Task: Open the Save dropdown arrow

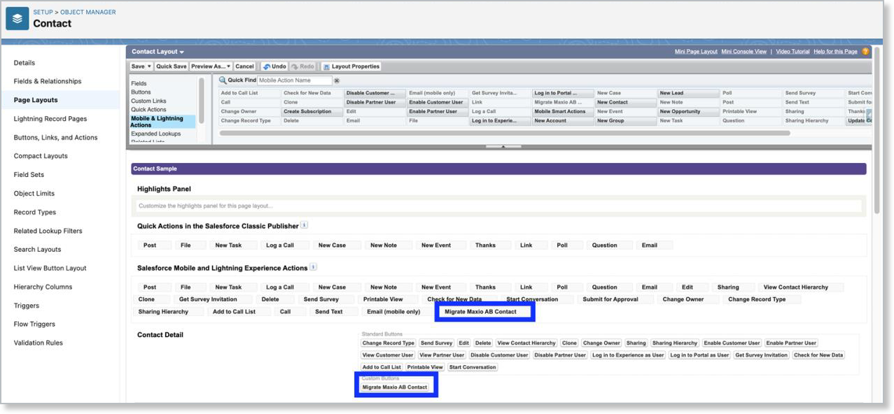Action: (x=148, y=66)
